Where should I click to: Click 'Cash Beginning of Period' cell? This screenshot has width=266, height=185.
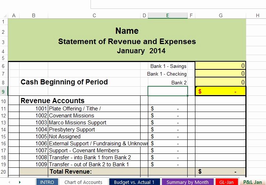tap(64, 82)
